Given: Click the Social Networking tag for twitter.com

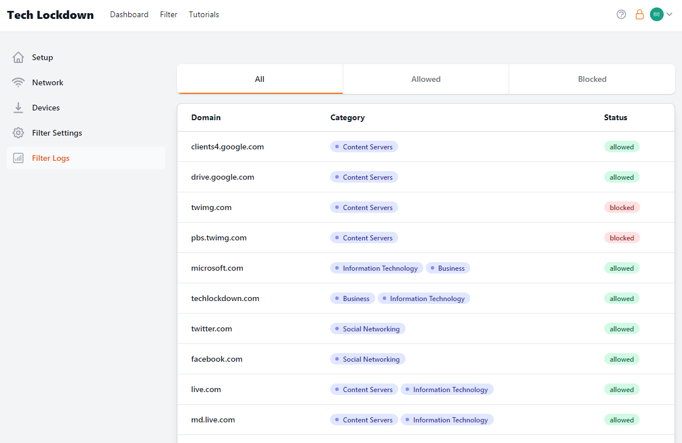Looking at the screenshot, I should pos(368,329).
